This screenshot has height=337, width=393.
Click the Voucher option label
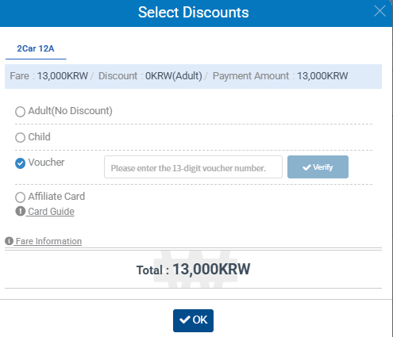tap(46, 163)
